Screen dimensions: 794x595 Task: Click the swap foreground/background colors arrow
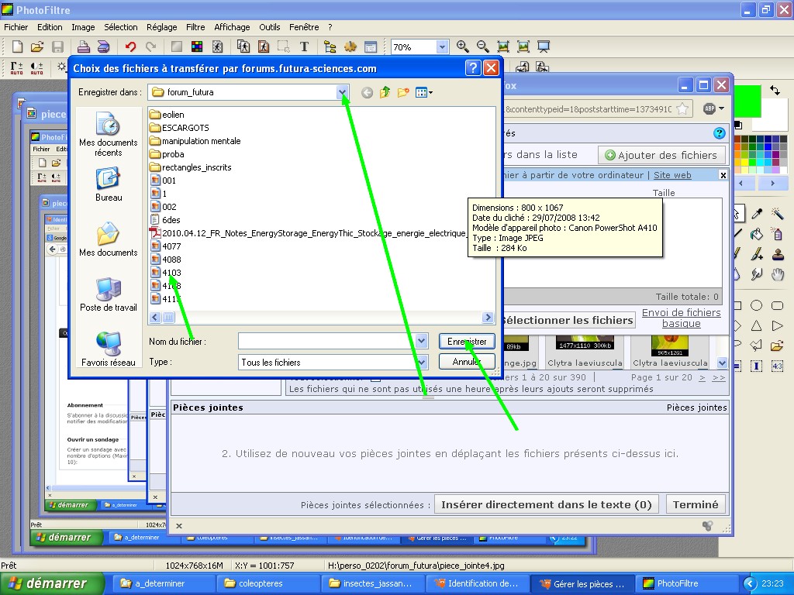(x=775, y=90)
